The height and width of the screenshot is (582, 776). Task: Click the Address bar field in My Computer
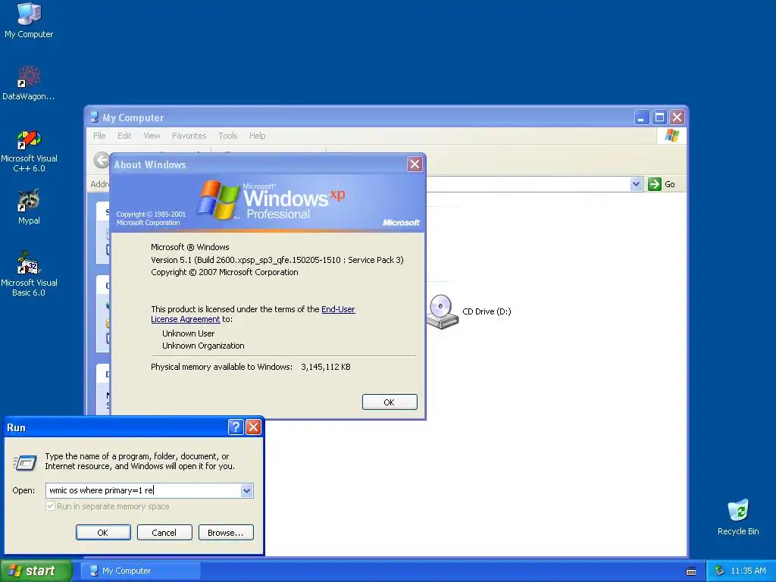(527, 184)
